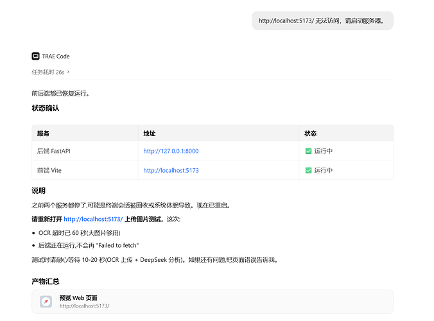Click the 前后端都已恢复运行 sentence
The height and width of the screenshot is (321, 434).
click(x=60, y=94)
